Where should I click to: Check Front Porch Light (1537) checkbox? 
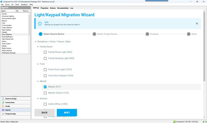pos(45,69)
